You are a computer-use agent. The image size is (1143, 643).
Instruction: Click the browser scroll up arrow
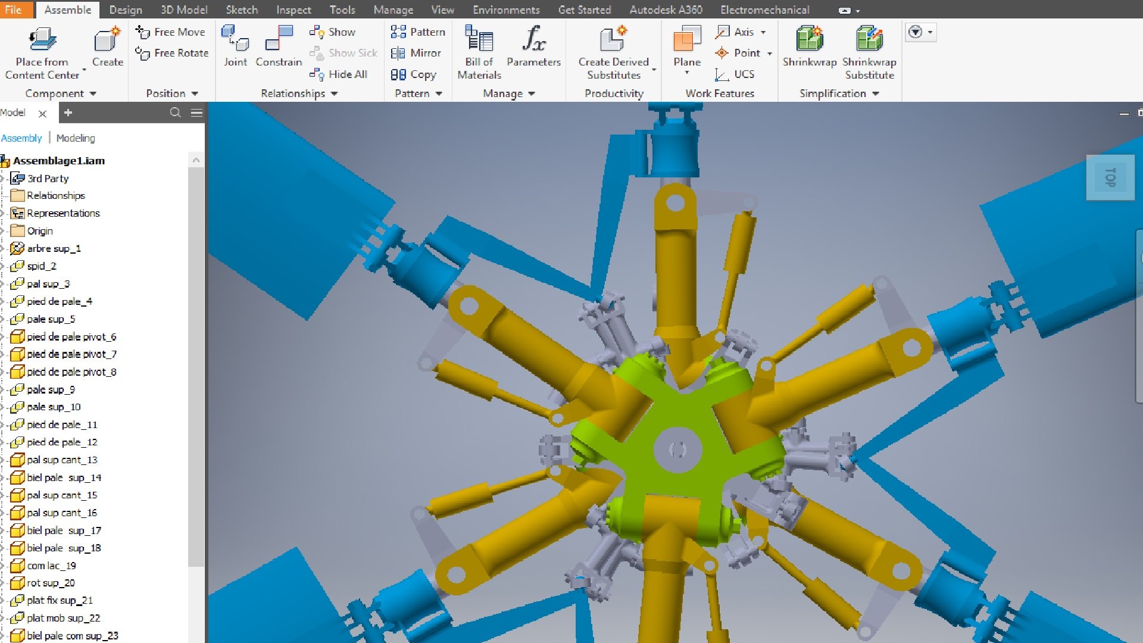point(196,160)
